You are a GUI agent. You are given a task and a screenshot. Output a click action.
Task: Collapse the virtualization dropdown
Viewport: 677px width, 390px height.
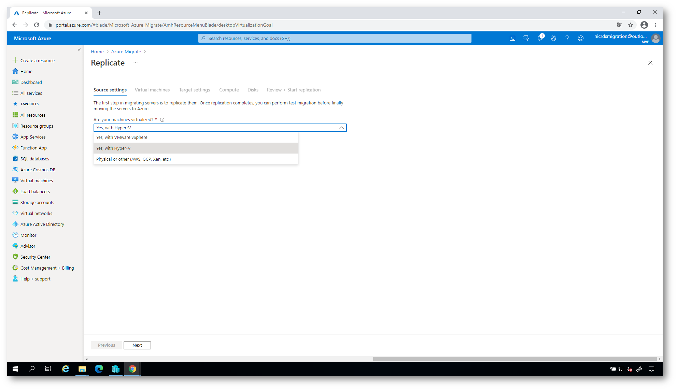coord(341,128)
